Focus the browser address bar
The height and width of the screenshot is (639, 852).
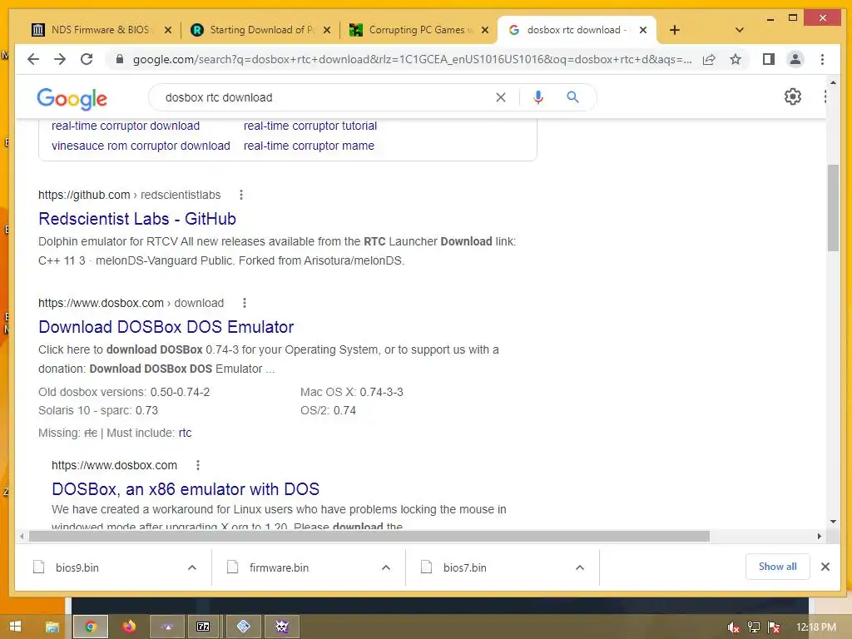point(412,59)
